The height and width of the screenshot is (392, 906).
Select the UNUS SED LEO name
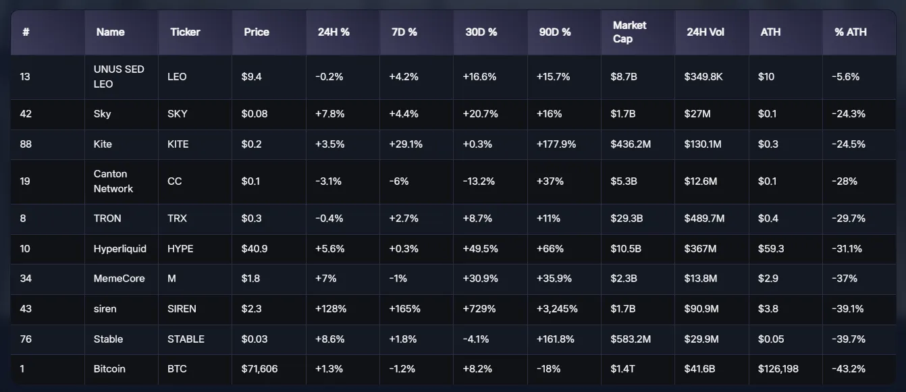pos(119,77)
